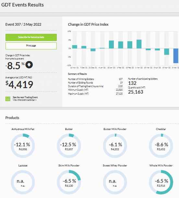179x198 pixels.
Task: Click the 'Number of Bidding Rounds' row label
Action: pos(80,83)
